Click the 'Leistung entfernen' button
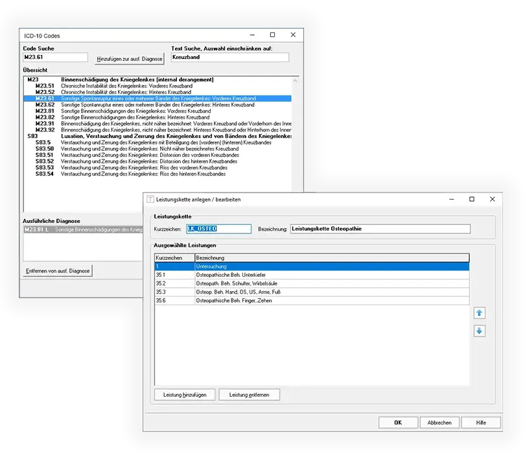The height and width of the screenshot is (461, 525). coord(249,394)
